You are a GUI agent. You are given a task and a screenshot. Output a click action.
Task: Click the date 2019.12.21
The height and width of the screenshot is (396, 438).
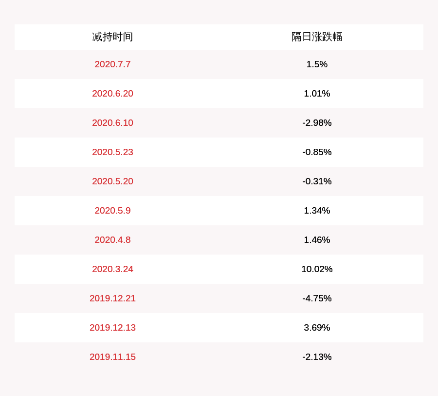[x=112, y=298]
